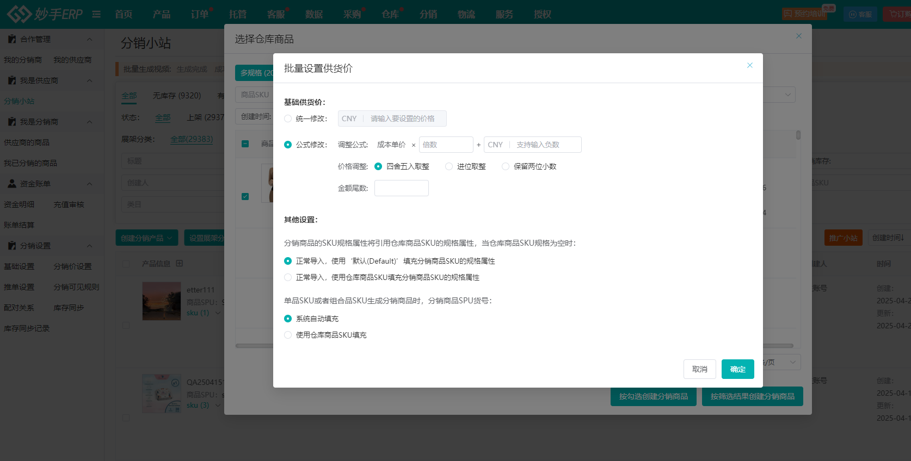Collapse the 我是供应商 sidebar section
This screenshot has width=911, height=461.
[x=90, y=80]
